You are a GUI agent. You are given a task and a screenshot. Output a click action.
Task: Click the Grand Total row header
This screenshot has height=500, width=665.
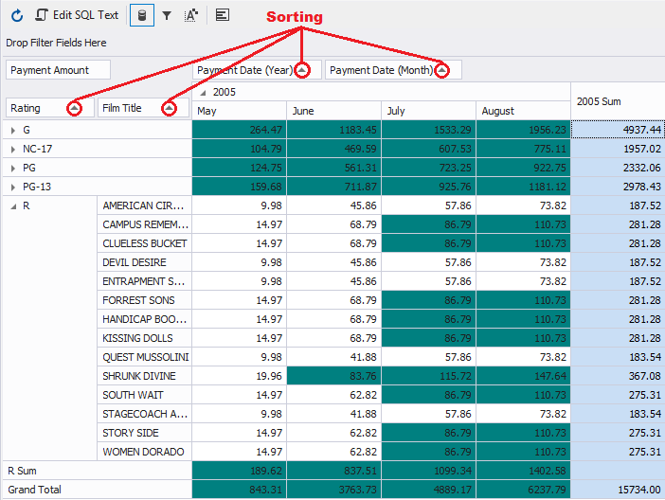(98, 490)
